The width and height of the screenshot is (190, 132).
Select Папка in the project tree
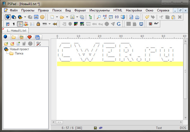(19, 53)
